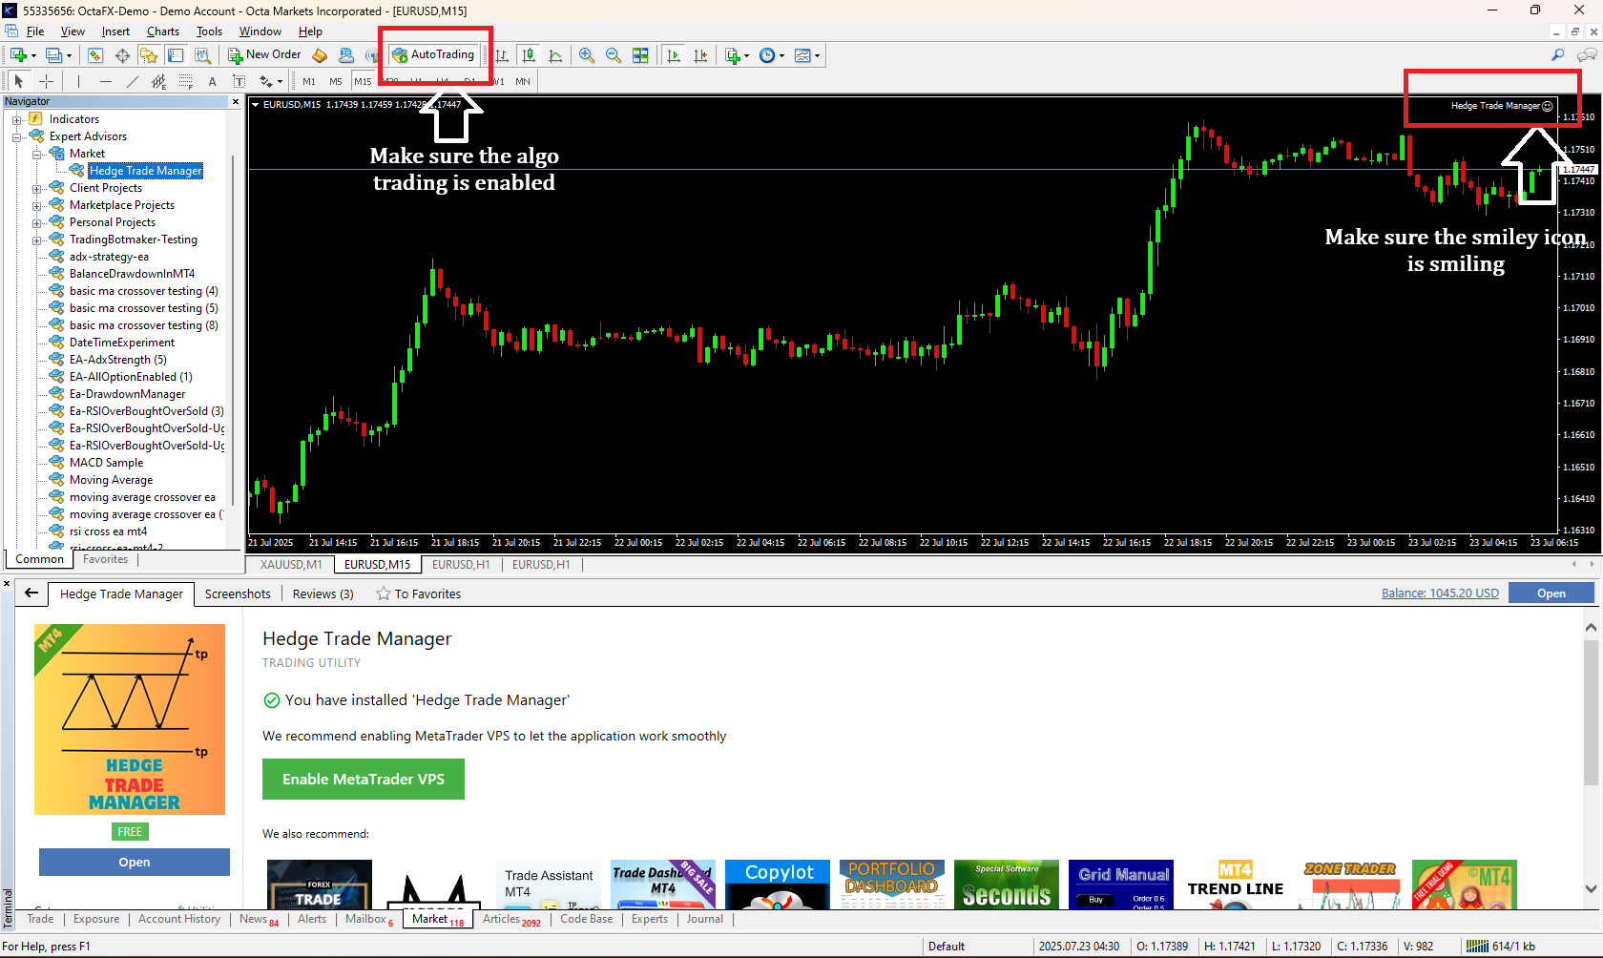Open the New Chart toolbar icon
This screenshot has height=958, width=1603.
click(x=20, y=55)
